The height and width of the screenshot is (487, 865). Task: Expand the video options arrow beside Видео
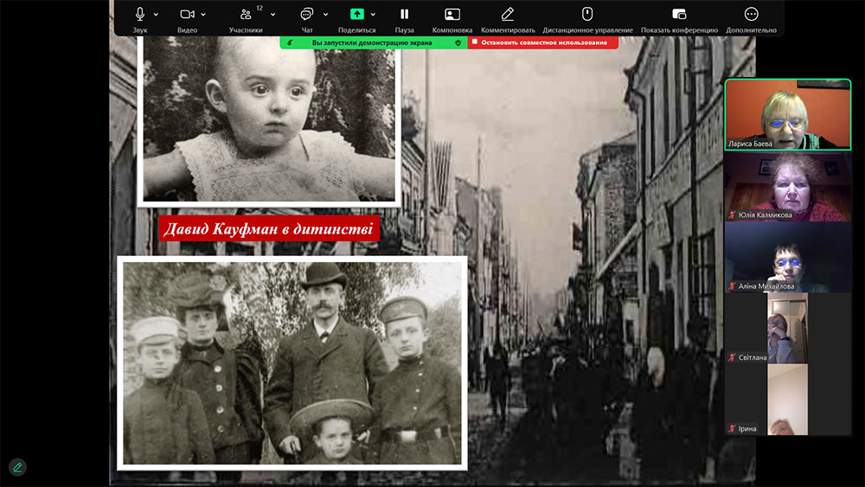(203, 15)
